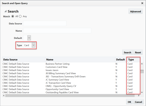The height and width of the screenshot is (106, 146).
Task: Click the horizontal scroll right arrow
Action: pyautogui.click(x=139, y=95)
